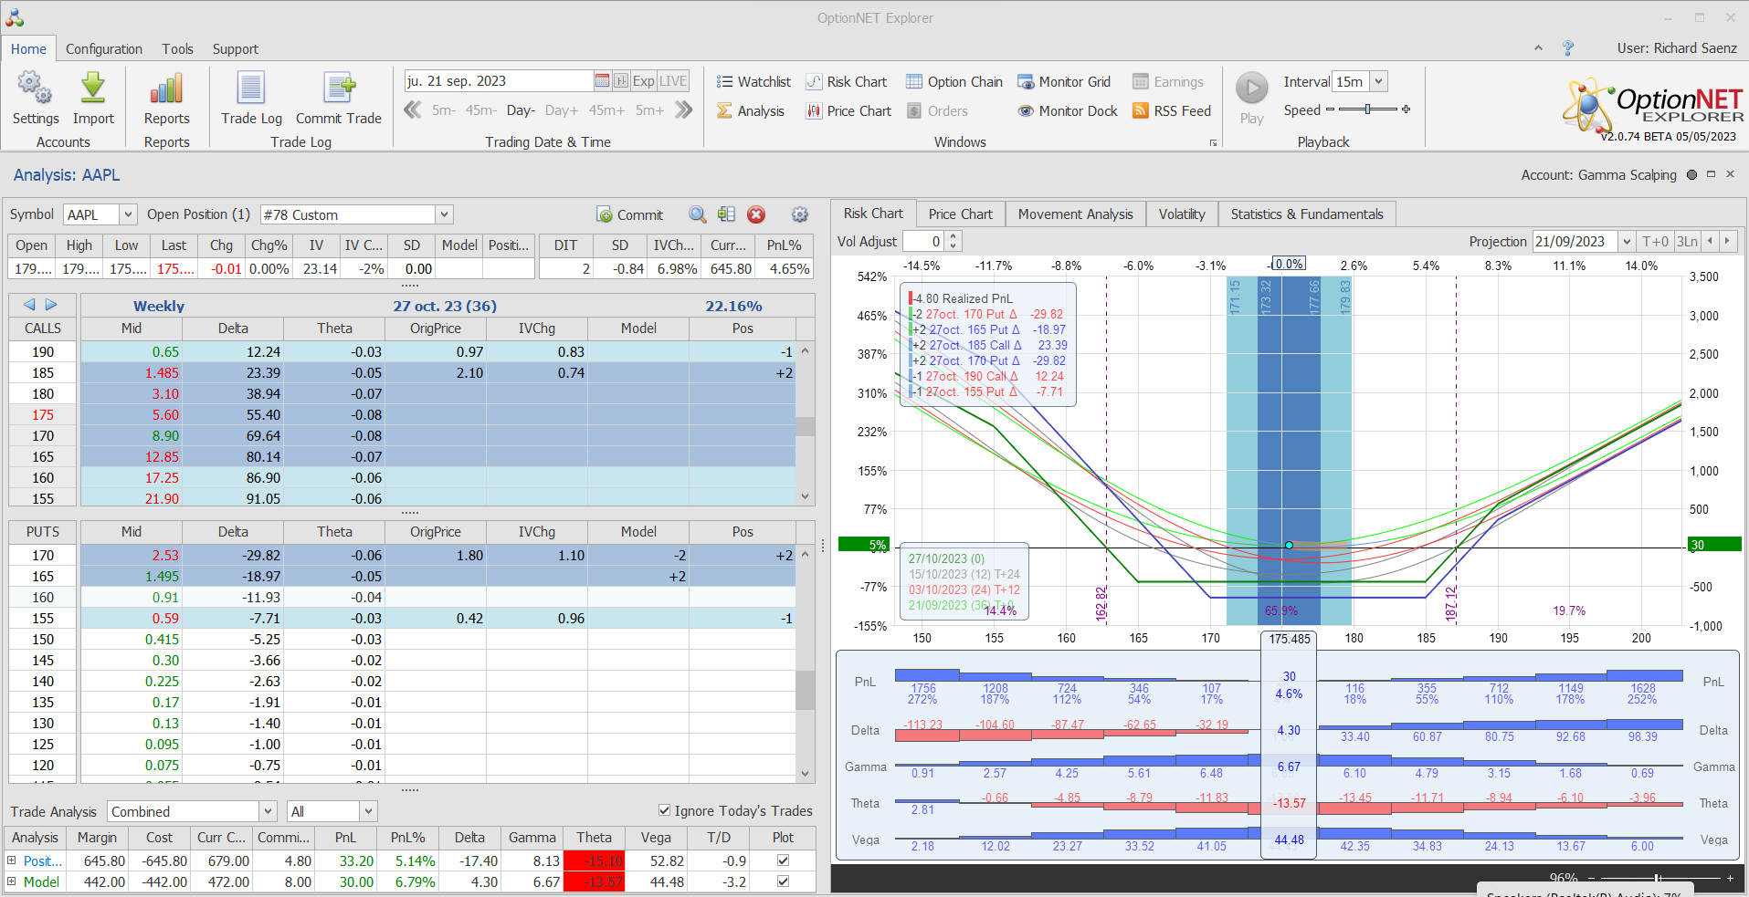Screen dimensions: 1749x897
Task: Open the Tools ribbon tab
Action: coord(177,48)
